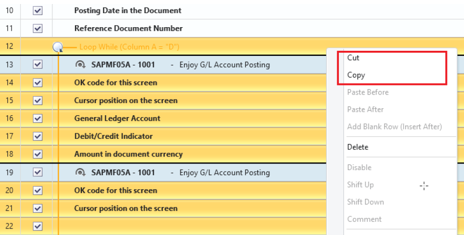Click the Comment menu option
Image resolution: width=464 pixels, height=235 pixels.
(x=364, y=219)
